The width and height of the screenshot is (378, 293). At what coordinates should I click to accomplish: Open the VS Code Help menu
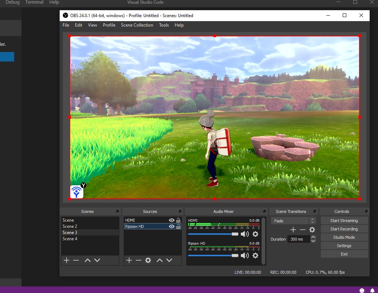(54, 2)
